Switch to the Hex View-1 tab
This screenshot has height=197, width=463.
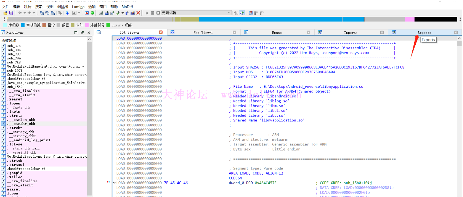203,33
